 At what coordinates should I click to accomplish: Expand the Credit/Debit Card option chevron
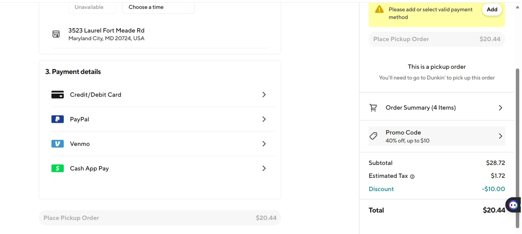[264, 95]
